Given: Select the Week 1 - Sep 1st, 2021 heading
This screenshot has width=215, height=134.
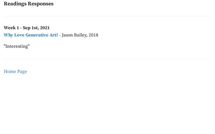Looking at the screenshot, I should click(x=27, y=28).
